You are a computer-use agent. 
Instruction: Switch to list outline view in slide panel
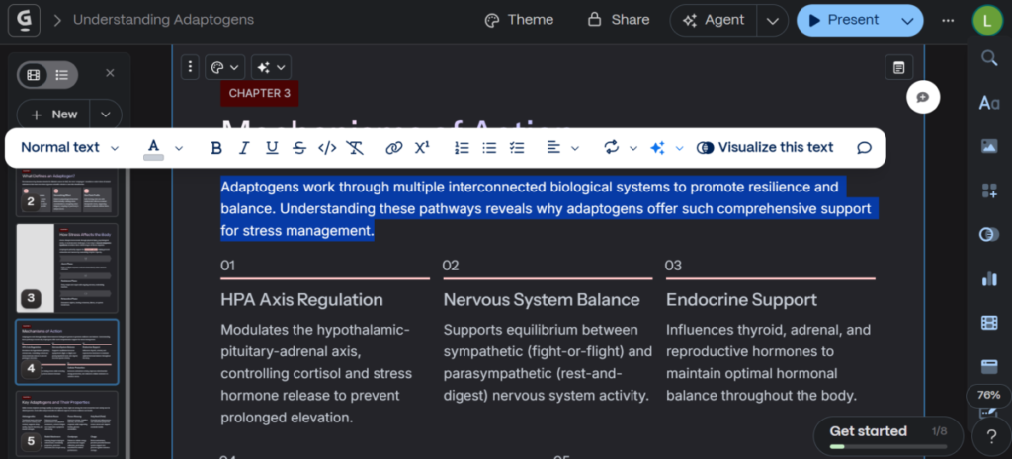pyautogui.click(x=61, y=74)
